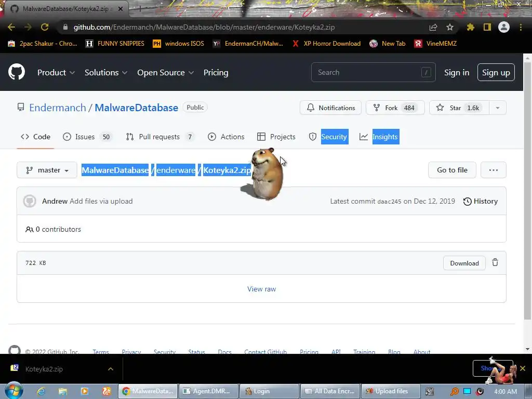The width and height of the screenshot is (532, 399).
Task: Expand the Solutions menu
Action: click(106, 72)
